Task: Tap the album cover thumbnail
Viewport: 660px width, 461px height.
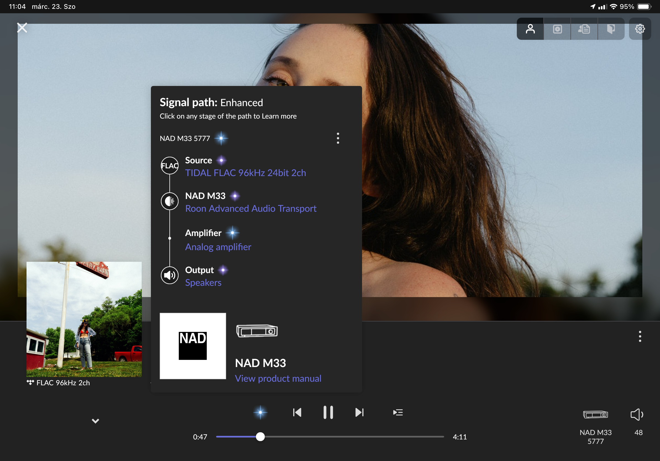Action: click(x=84, y=319)
